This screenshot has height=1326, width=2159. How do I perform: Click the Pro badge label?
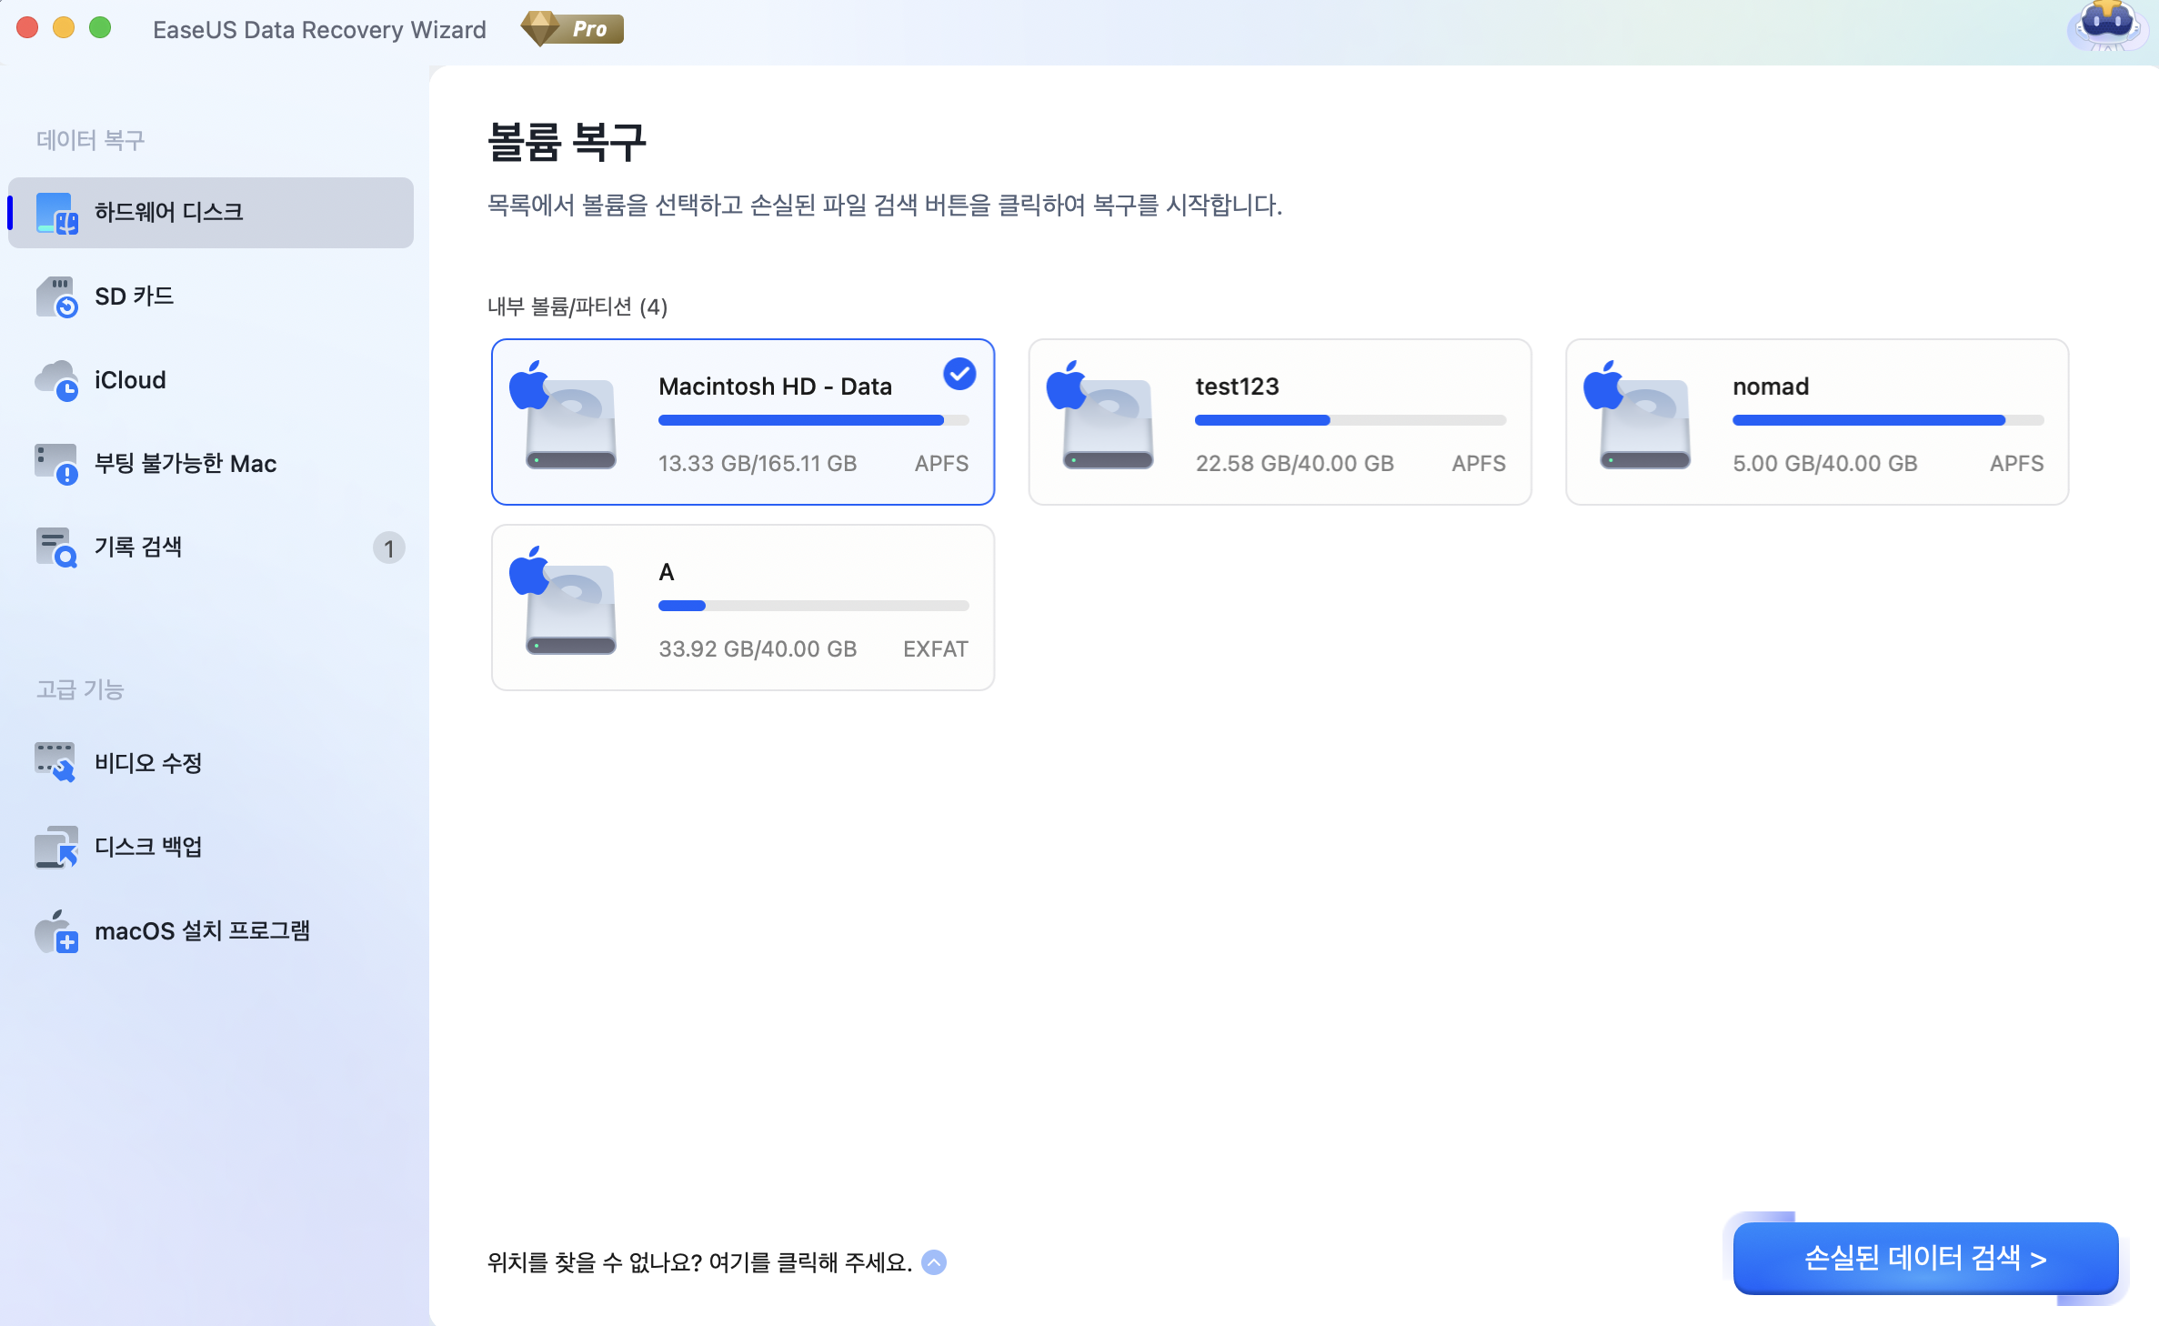coord(573,27)
